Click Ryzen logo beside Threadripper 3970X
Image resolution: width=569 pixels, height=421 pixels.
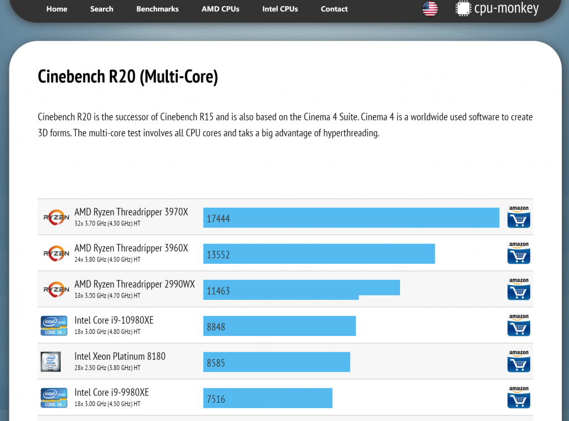pos(56,217)
